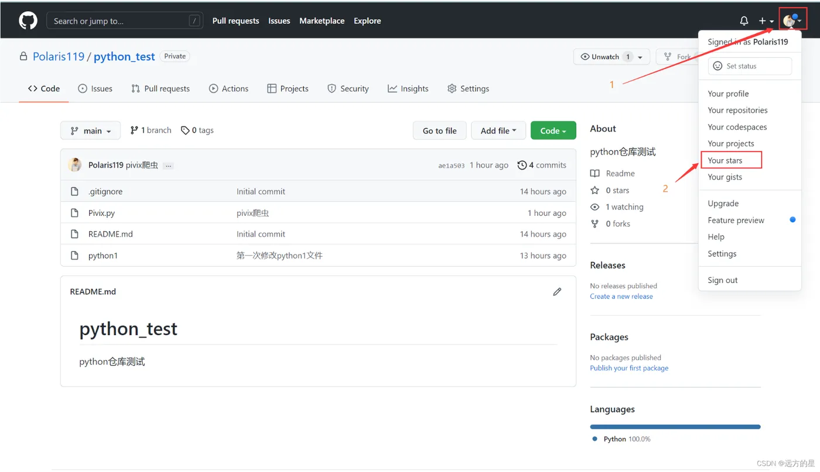Open the pivix爬虫 commit message for Pivix.py

tap(252, 213)
